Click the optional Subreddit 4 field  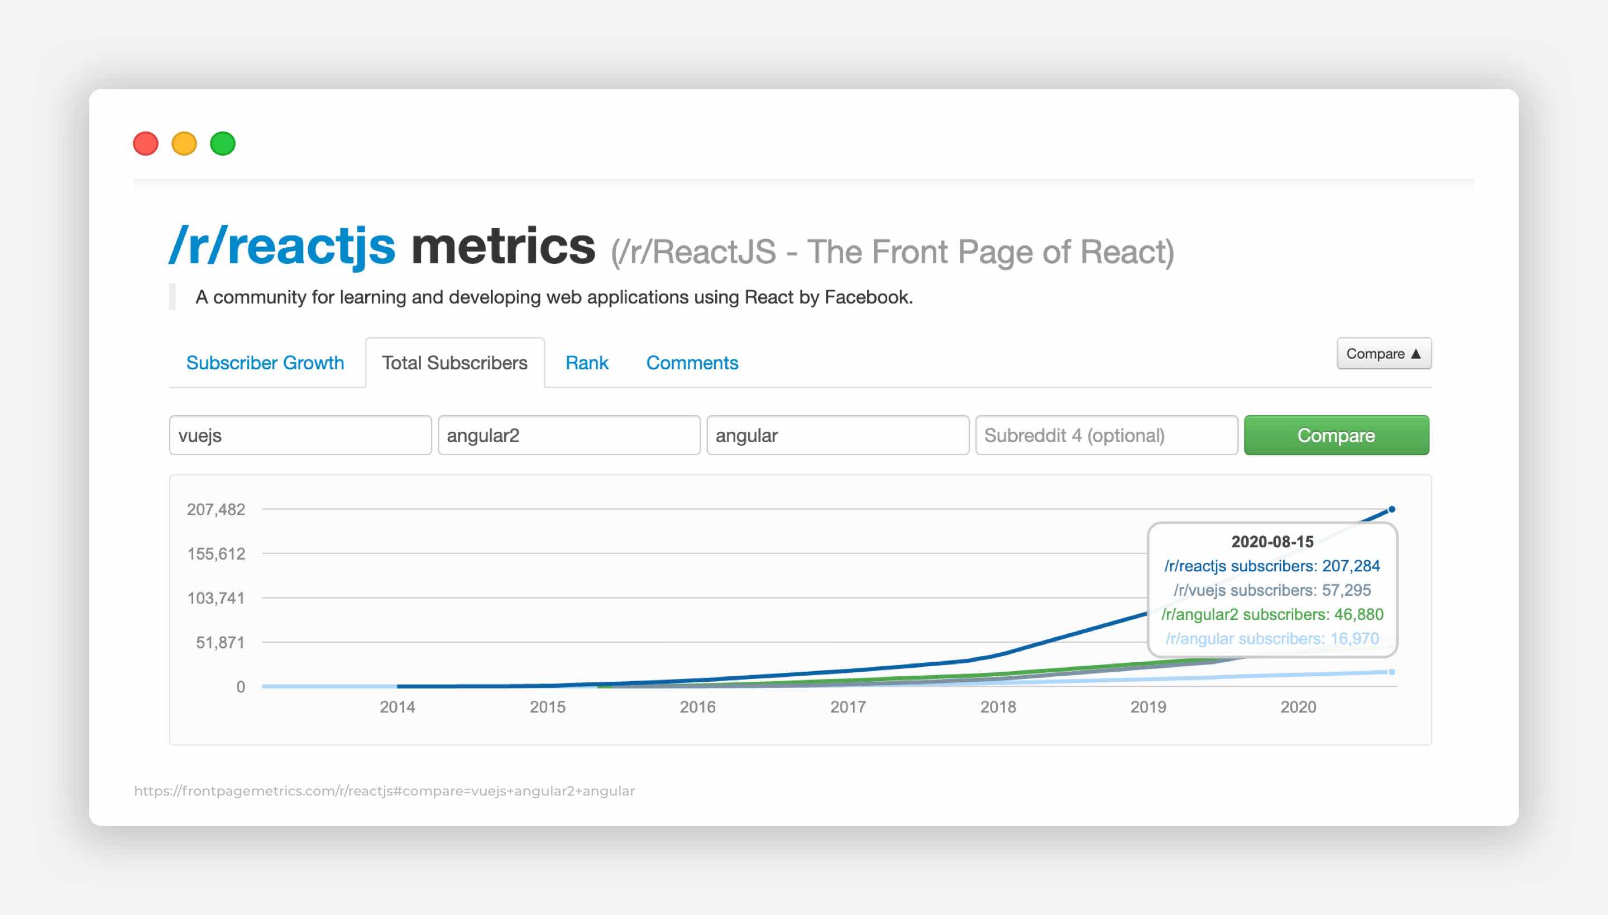pos(1104,435)
